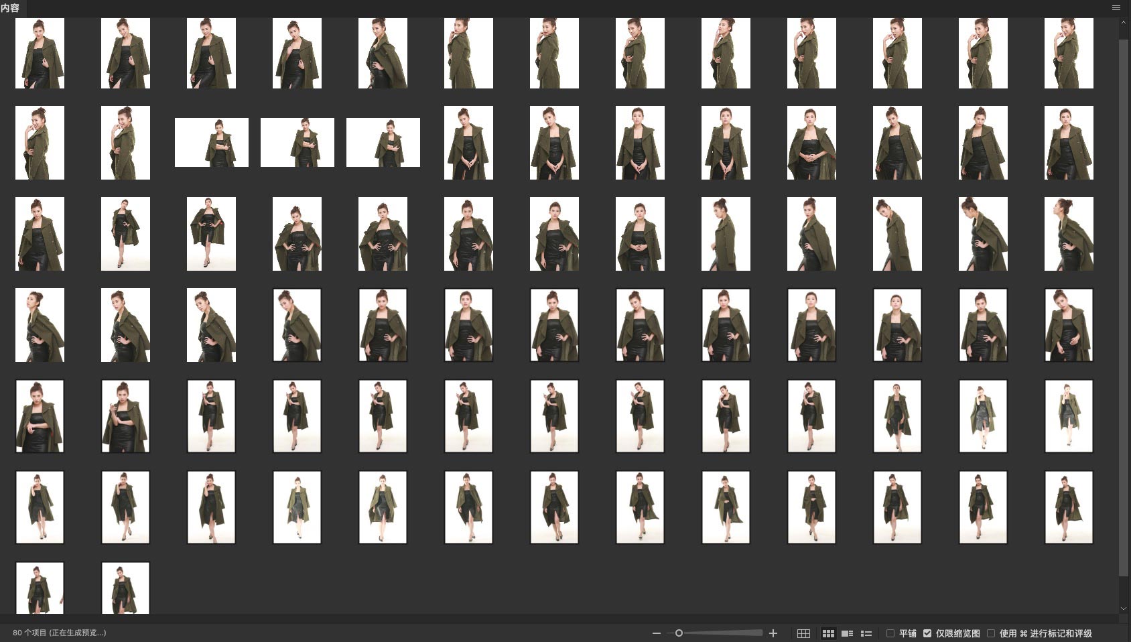This screenshot has height=642, width=1131.
Task: Switch to list view icon
Action: pos(866,633)
